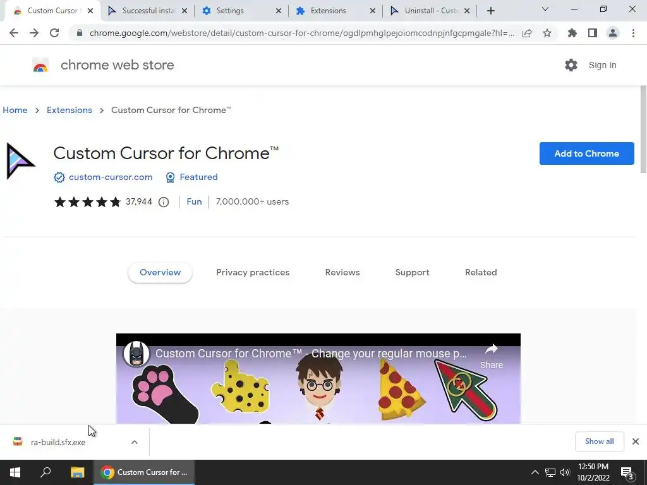This screenshot has width=647, height=485.
Task: Click Chrome Custom Cursor taskbar button
Action: (x=144, y=472)
